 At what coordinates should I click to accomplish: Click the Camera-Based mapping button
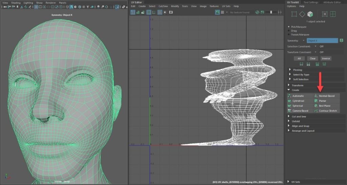point(300,111)
